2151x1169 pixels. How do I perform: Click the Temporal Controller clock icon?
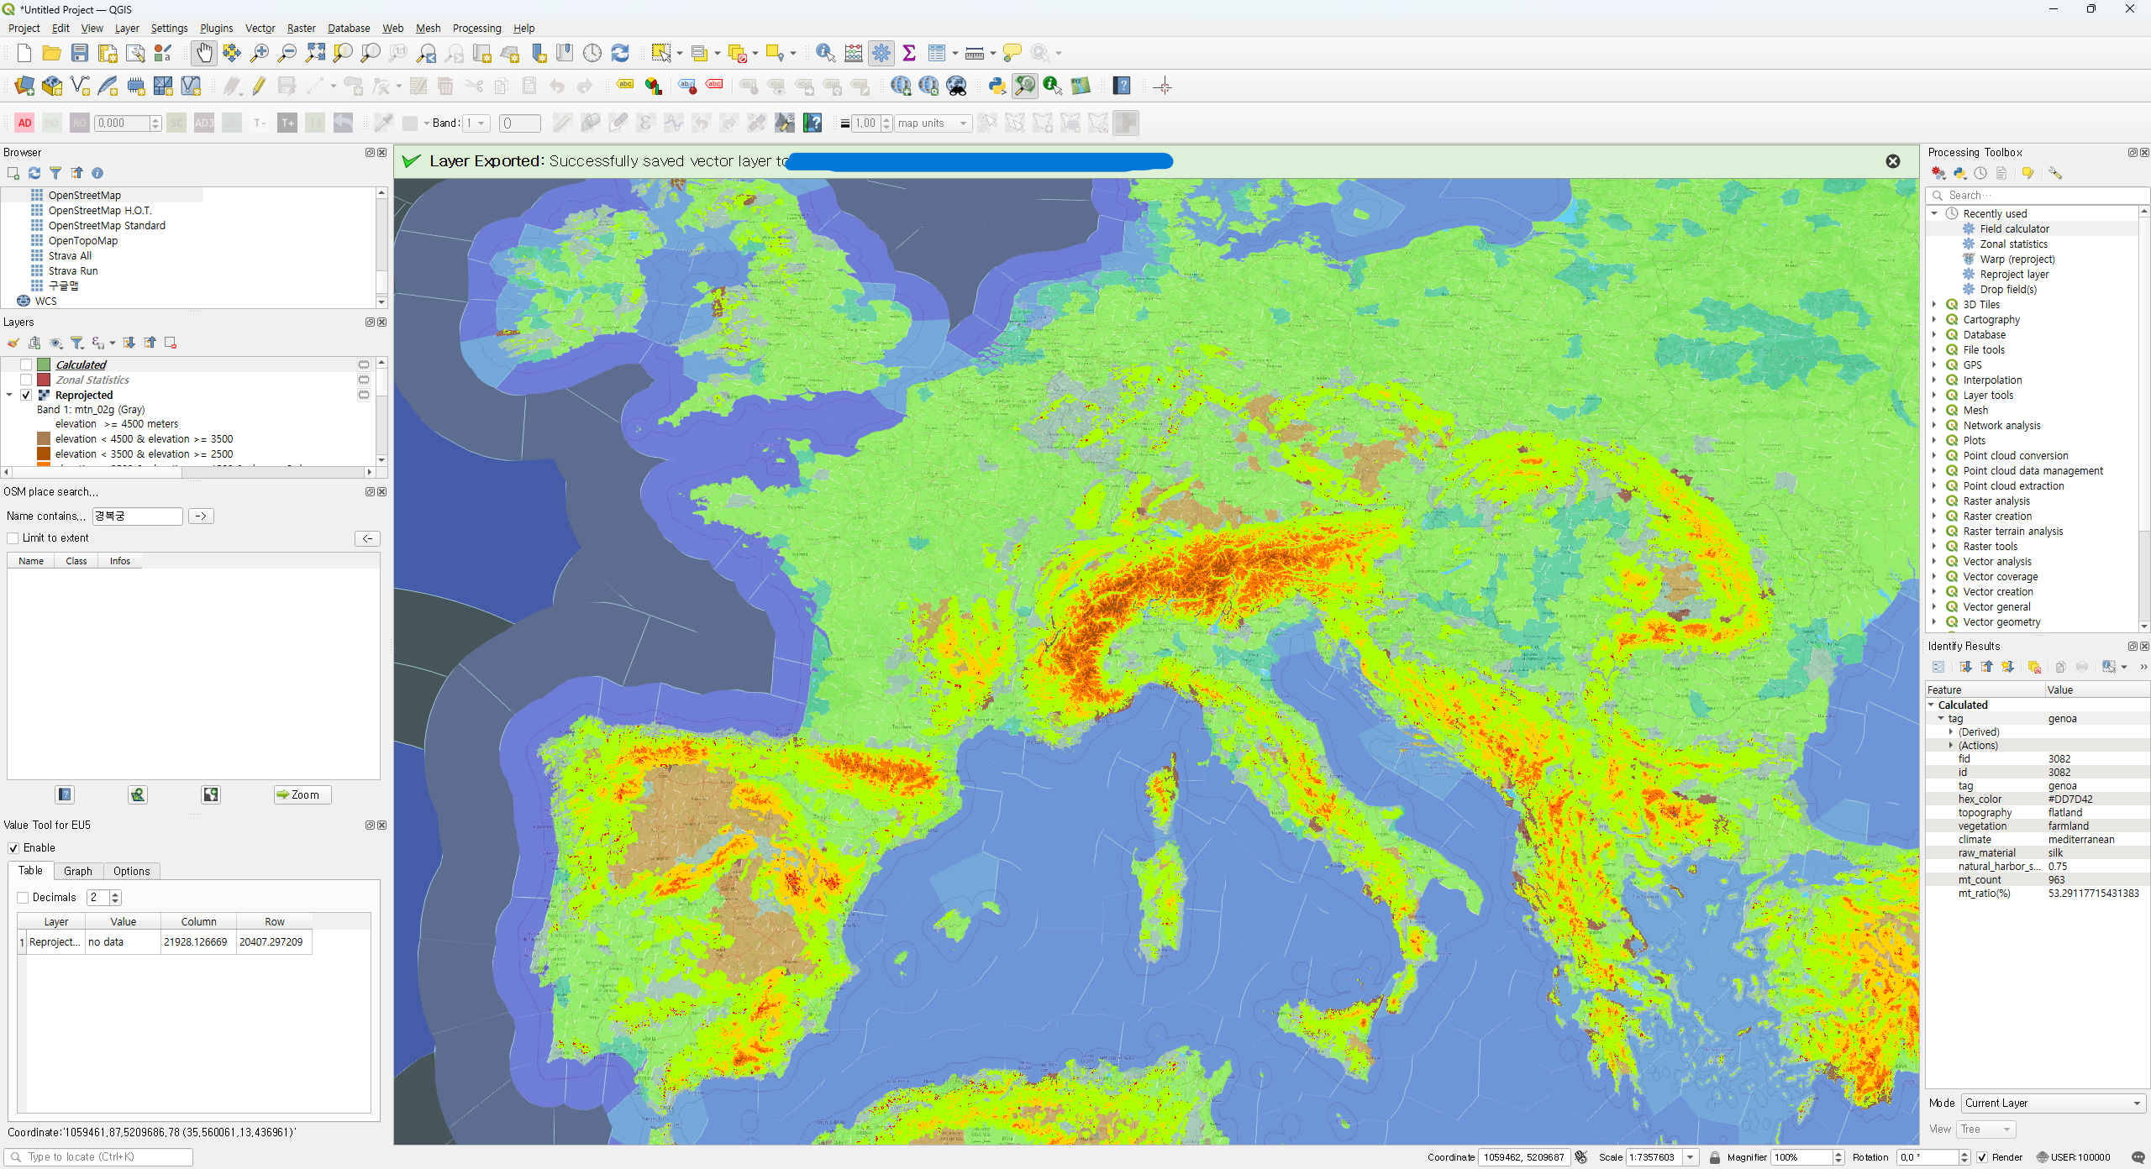pyautogui.click(x=592, y=53)
